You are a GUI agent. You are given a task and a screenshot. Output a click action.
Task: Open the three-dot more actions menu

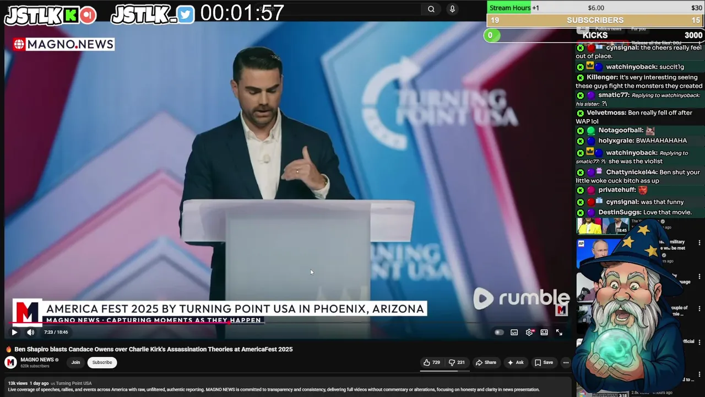click(566, 362)
